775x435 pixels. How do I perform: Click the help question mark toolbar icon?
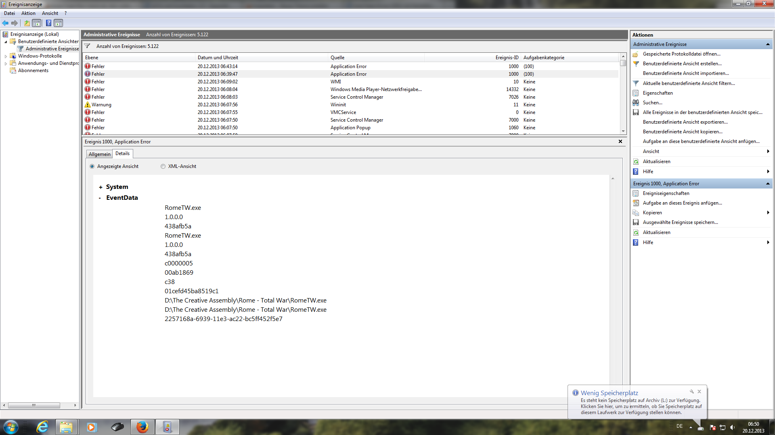tap(48, 23)
